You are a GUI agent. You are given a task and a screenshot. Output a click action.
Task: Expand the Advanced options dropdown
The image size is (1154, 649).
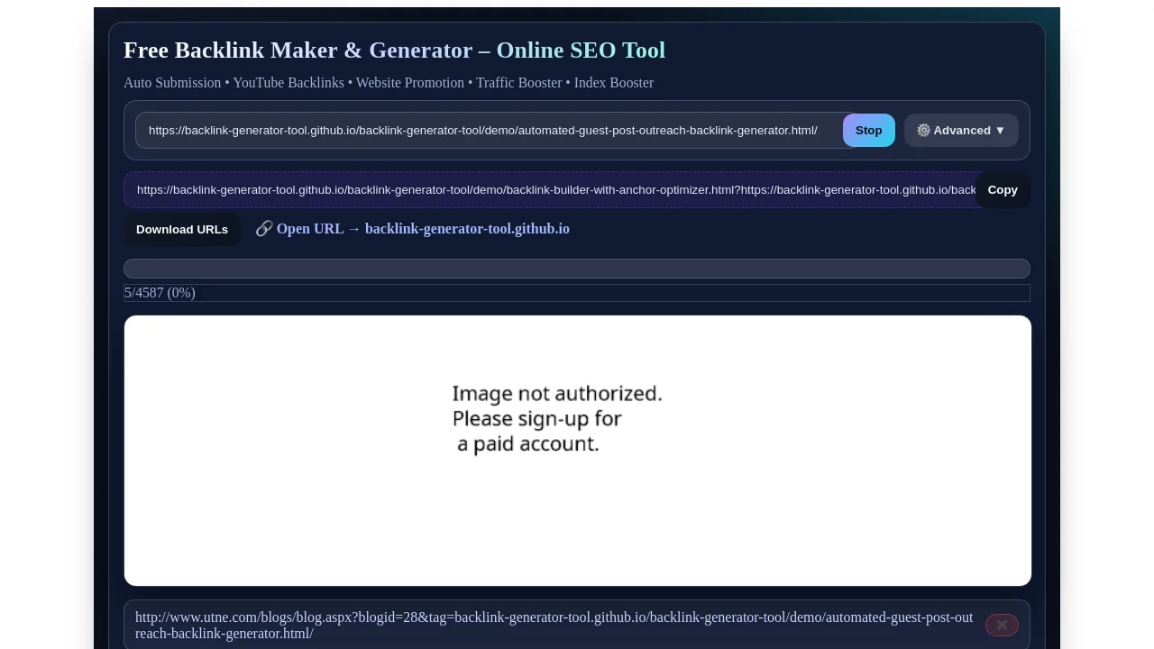[x=961, y=130]
